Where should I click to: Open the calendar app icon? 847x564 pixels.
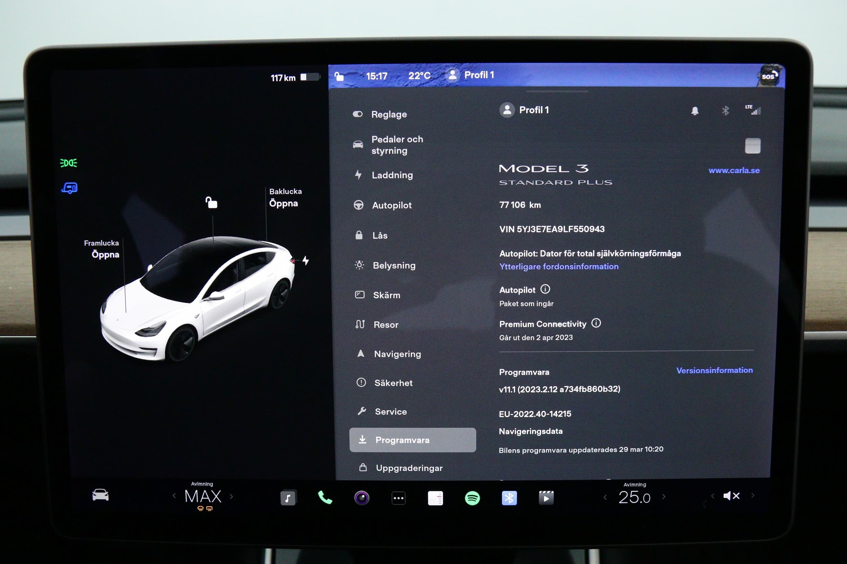pyautogui.click(x=435, y=498)
